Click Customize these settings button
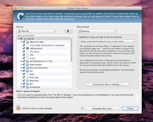This screenshot has height=122, width=153. (x=107, y=84)
